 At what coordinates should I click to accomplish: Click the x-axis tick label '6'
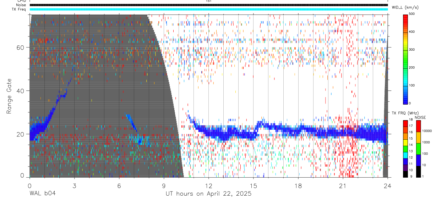pyautogui.click(x=119, y=186)
